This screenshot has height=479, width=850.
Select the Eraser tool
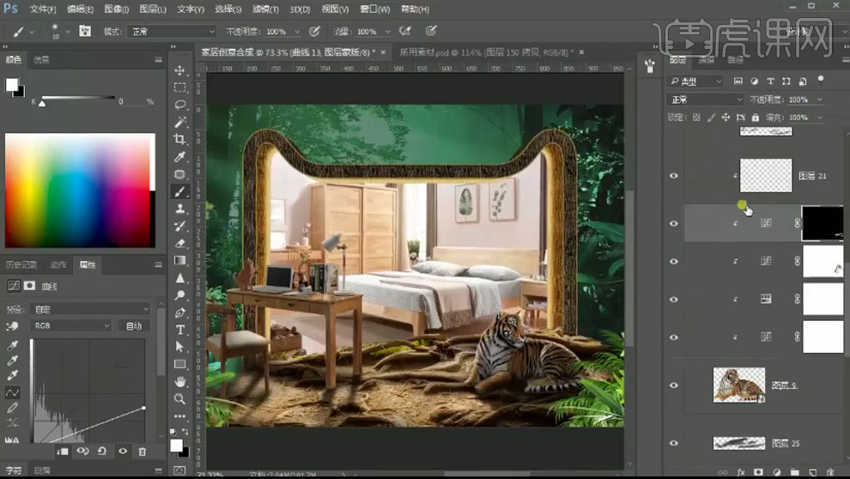click(x=179, y=243)
